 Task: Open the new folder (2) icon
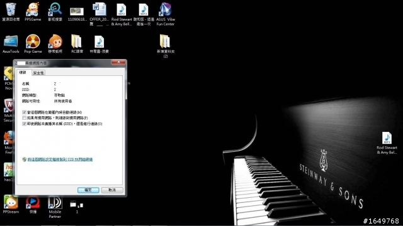[x=166, y=46]
